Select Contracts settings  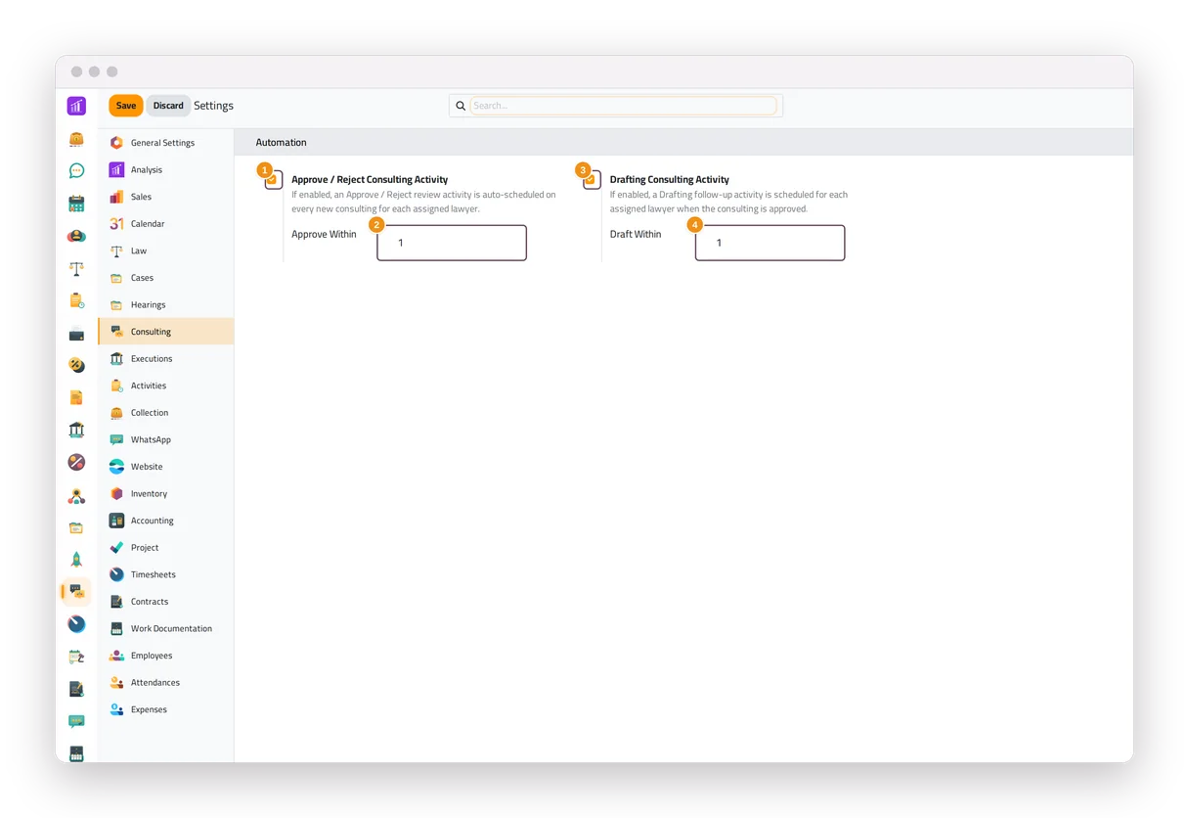[166, 602]
